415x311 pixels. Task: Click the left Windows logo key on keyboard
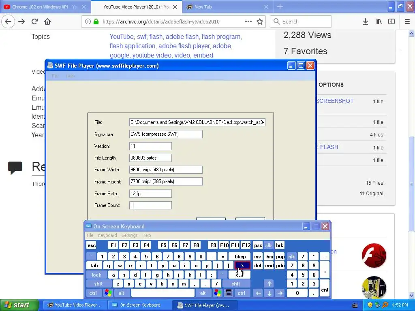[108, 293]
